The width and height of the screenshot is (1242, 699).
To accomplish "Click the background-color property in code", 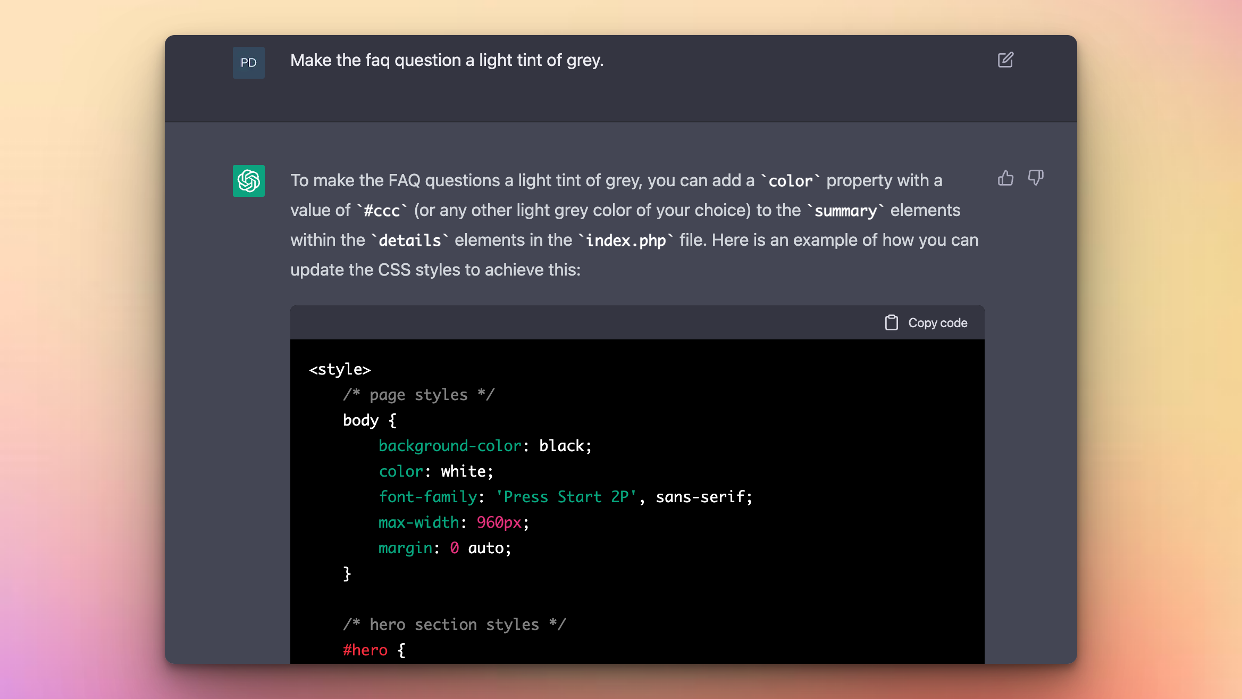I will (450, 446).
